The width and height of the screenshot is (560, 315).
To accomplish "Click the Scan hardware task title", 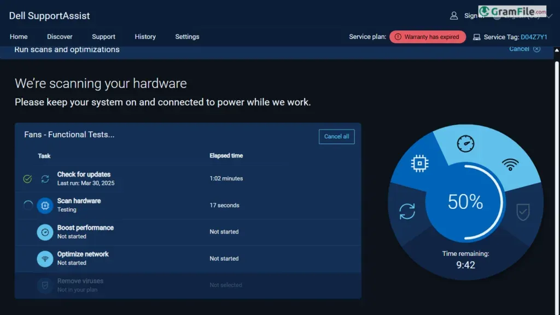I will 79,201.
